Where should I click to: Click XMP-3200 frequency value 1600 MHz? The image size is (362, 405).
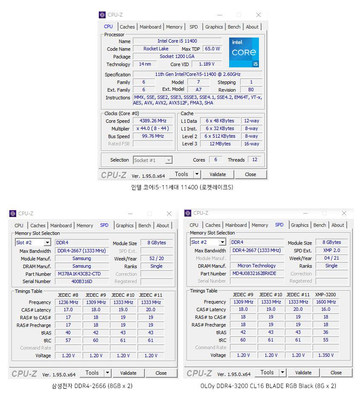(x=326, y=302)
